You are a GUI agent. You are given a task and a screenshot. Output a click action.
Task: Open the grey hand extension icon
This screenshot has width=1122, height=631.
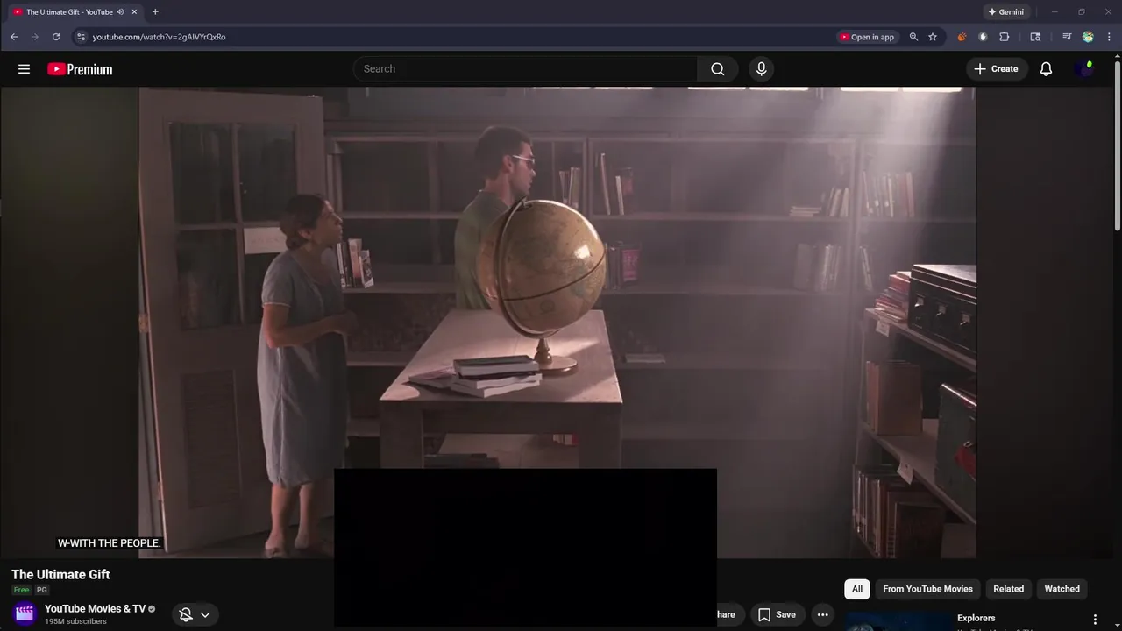[x=983, y=37]
